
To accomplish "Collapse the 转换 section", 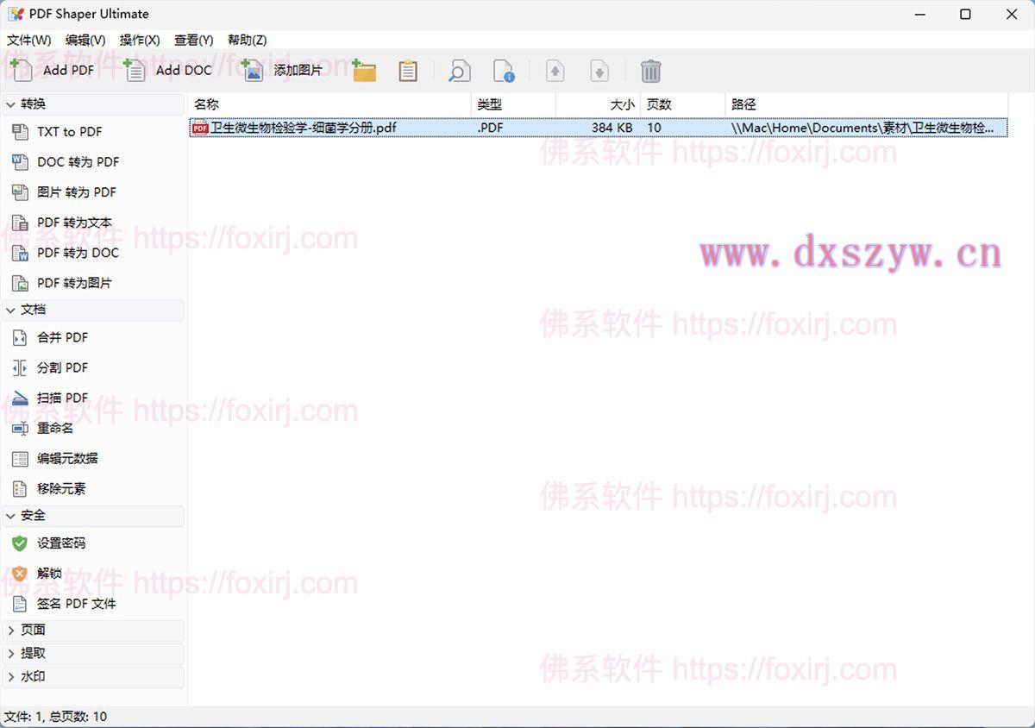I will point(93,104).
